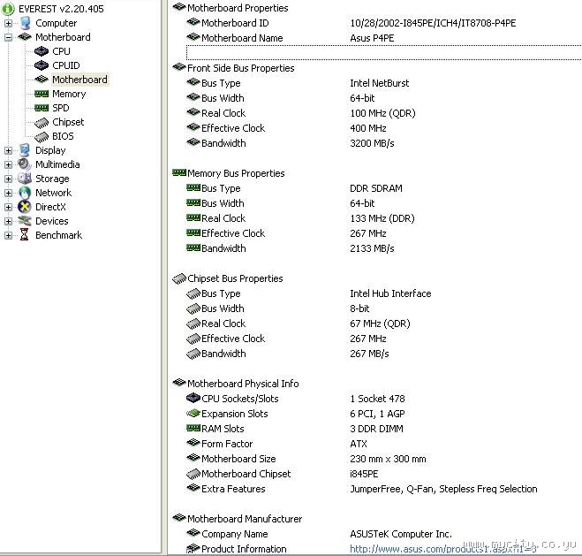
Task: Click the BIOS chip icon
Action: 42,136
